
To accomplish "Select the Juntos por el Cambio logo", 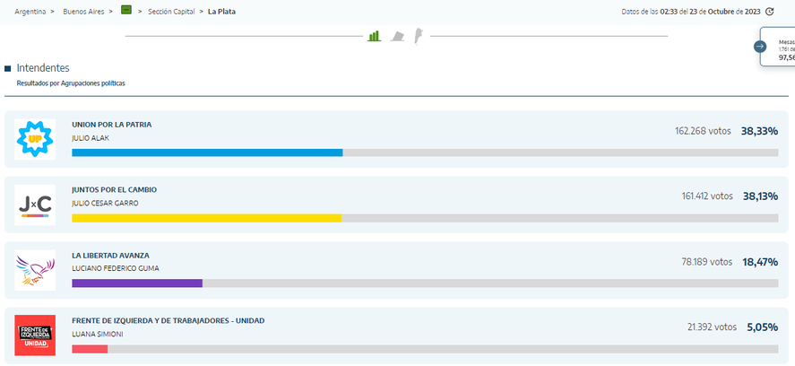I will pos(35,205).
